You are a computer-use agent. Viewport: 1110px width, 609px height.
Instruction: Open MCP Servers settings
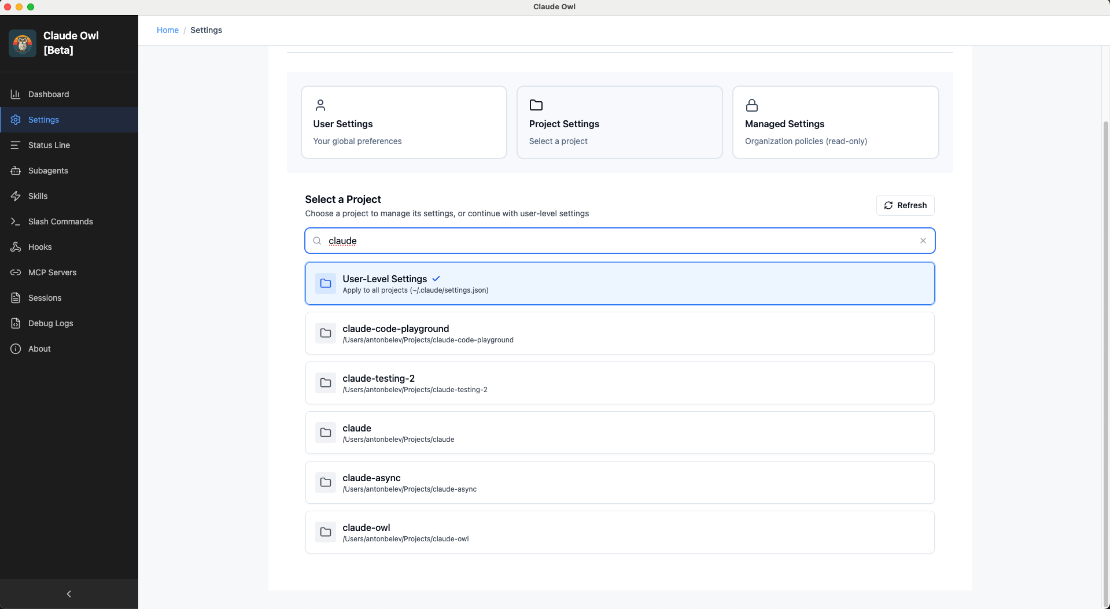(53, 272)
